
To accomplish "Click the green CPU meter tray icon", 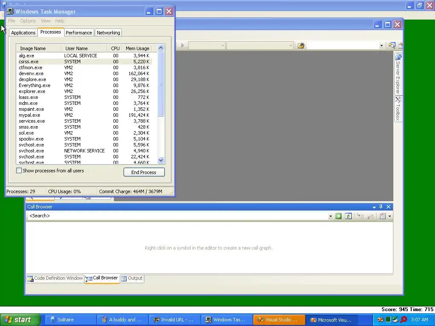I will pos(388,320).
